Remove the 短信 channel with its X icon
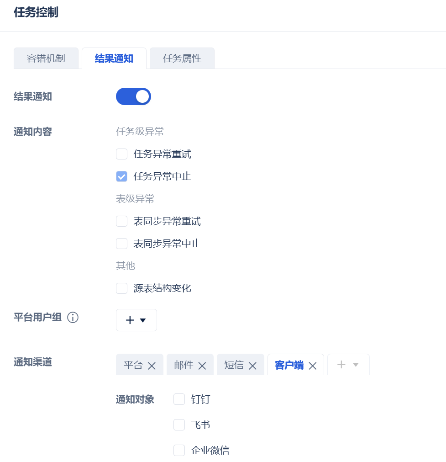 pos(252,366)
